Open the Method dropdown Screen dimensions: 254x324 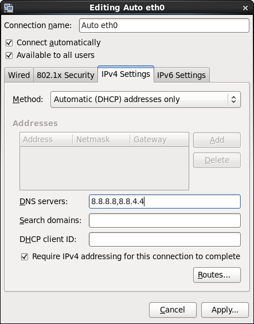146,99
